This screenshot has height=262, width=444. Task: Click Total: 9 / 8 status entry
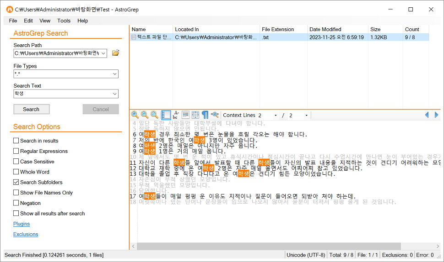341,255
